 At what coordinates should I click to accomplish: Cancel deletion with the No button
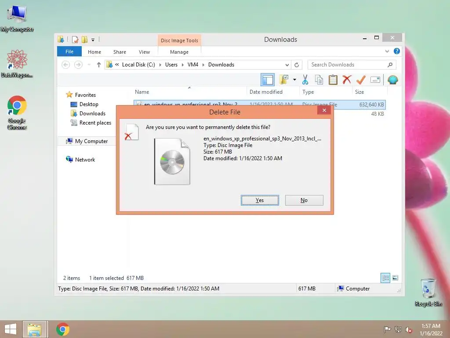click(304, 200)
